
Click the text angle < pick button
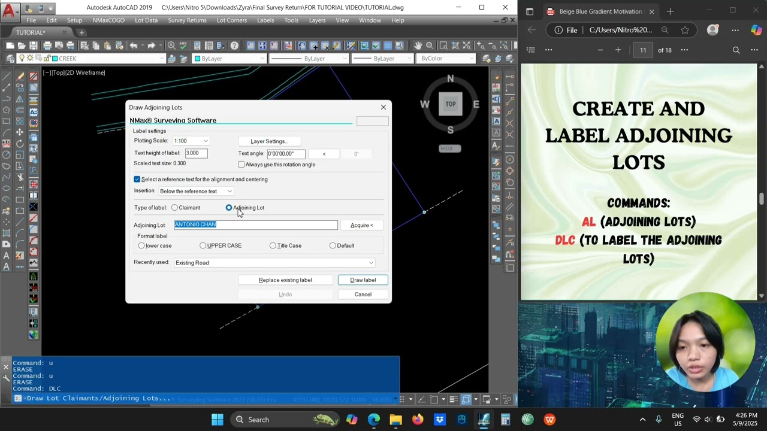click(324, 154)
